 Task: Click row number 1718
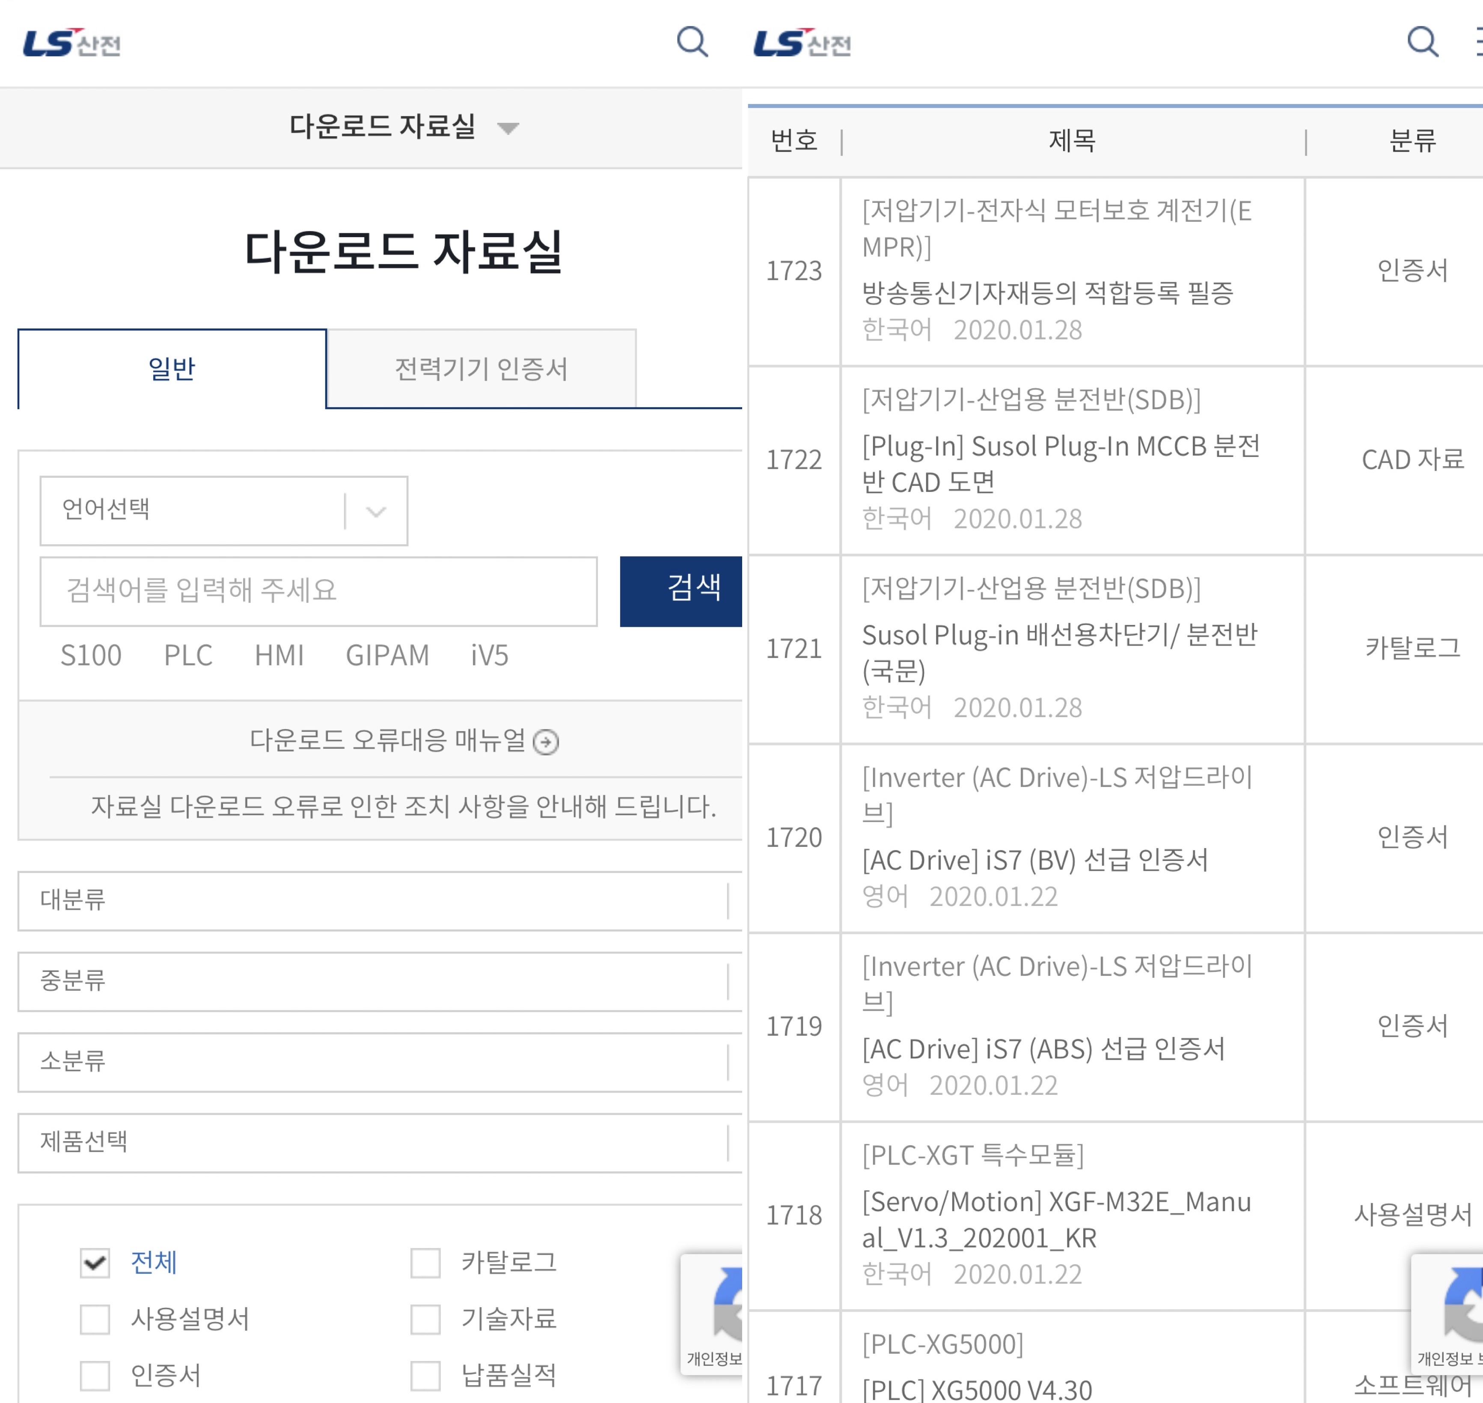(x=794, y=1215)
